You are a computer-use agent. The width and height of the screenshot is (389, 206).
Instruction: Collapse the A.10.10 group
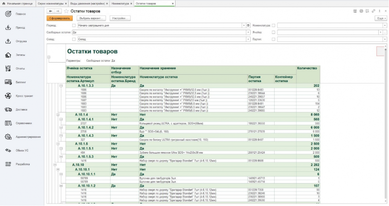click(x=55, y=165)
